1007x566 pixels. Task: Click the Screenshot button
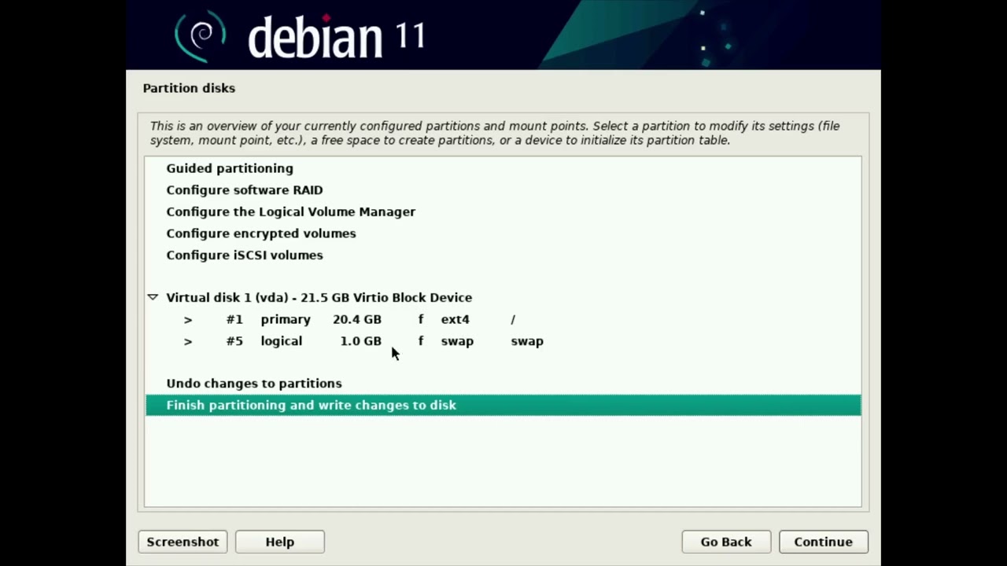[x=183, y=542]
